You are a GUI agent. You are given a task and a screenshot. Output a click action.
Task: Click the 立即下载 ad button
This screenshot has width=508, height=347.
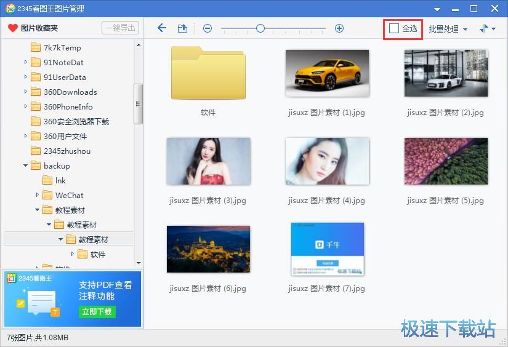click(x=97, y=312)
